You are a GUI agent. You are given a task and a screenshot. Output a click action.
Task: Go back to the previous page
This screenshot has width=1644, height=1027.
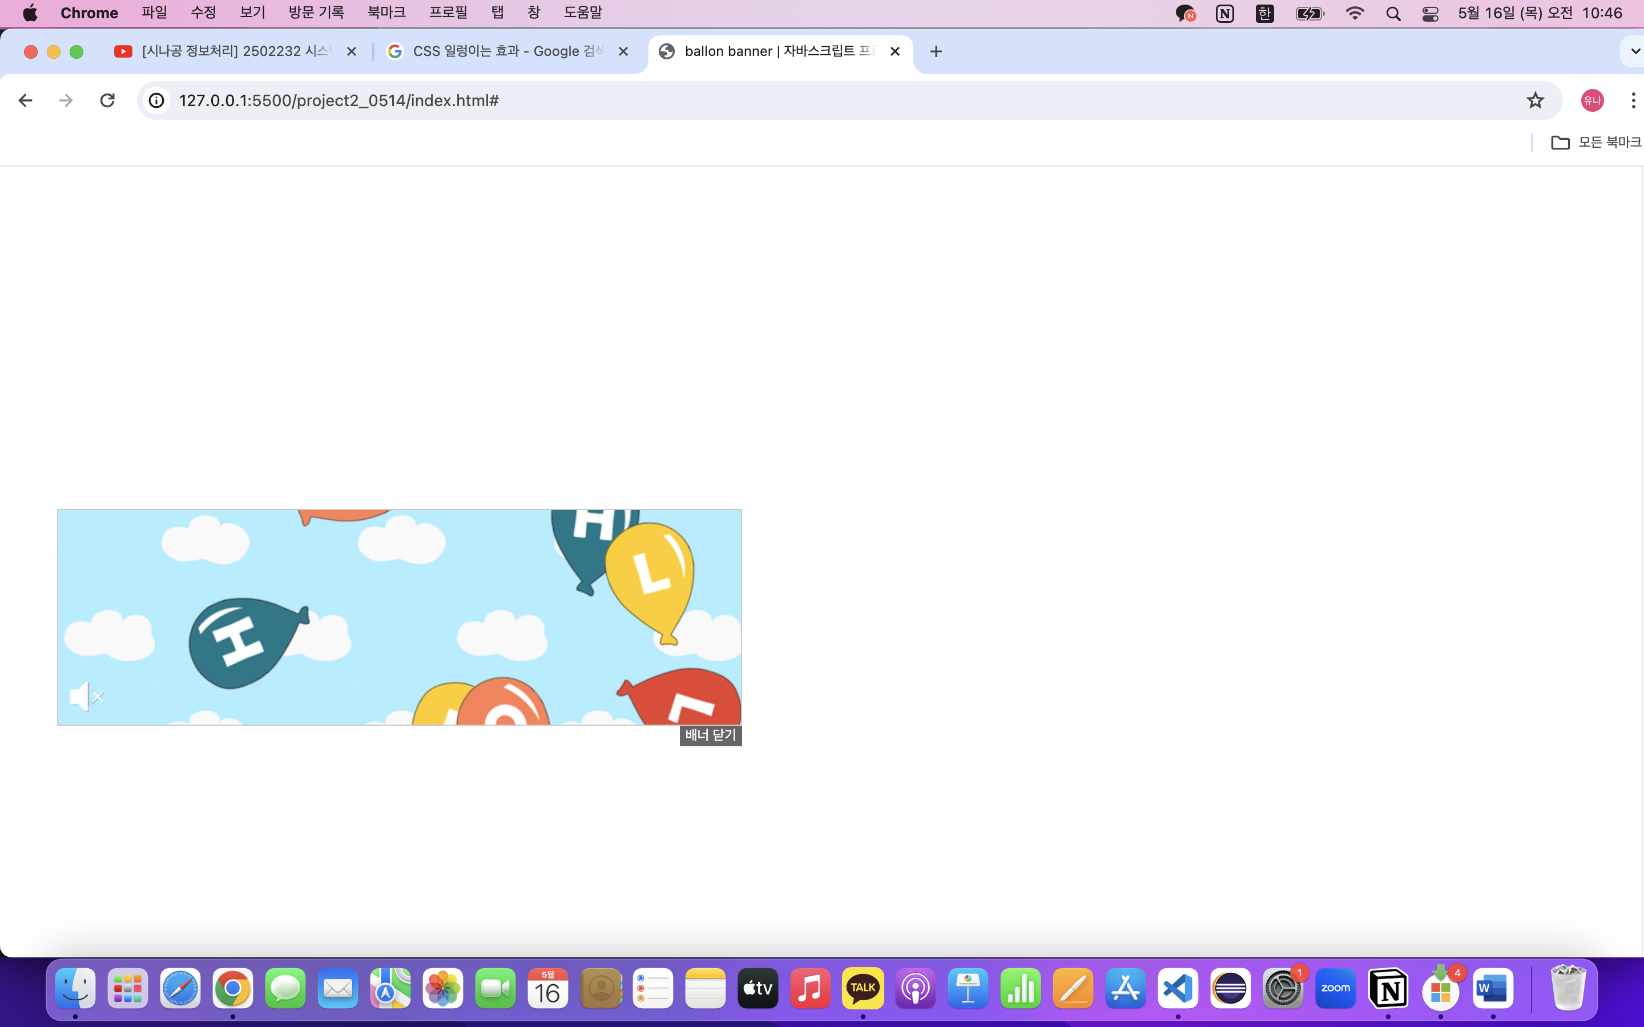coord(25,100)
